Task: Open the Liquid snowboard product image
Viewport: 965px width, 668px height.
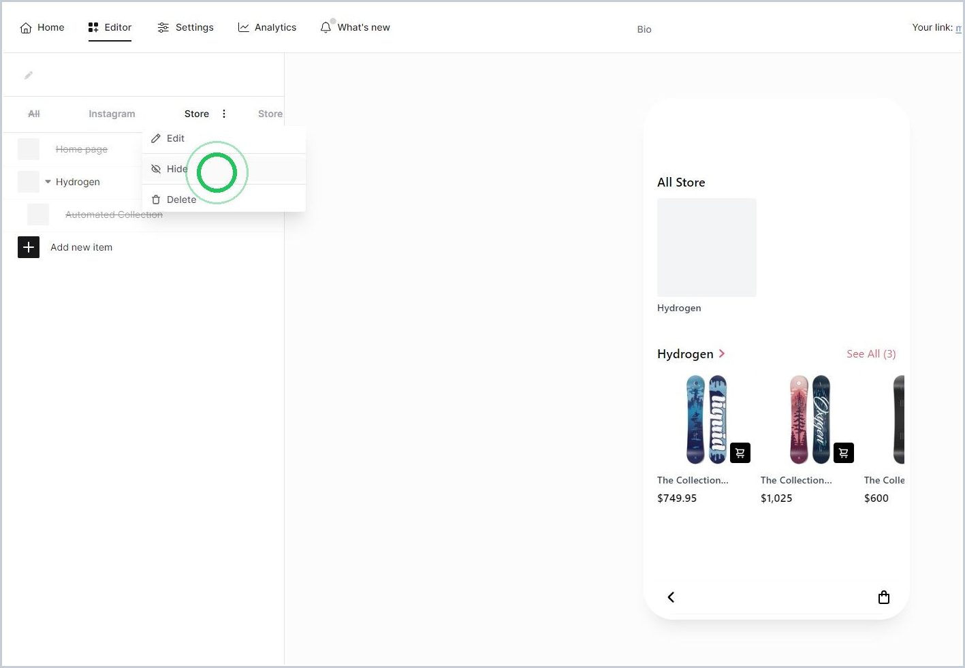Action: pos(706,419)
